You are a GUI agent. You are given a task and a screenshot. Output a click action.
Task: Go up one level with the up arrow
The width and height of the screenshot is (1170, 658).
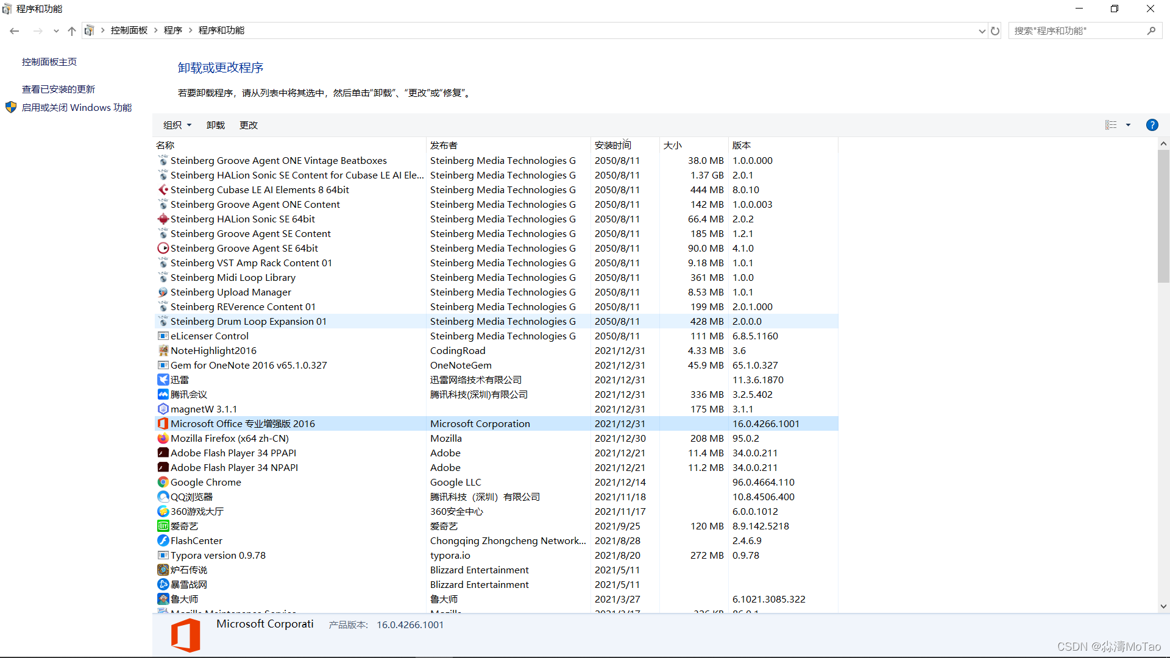point(72,30)
